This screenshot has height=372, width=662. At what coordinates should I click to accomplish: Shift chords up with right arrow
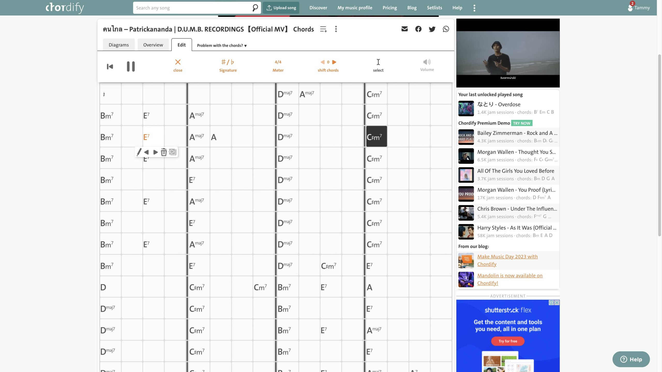click(334, 62)
